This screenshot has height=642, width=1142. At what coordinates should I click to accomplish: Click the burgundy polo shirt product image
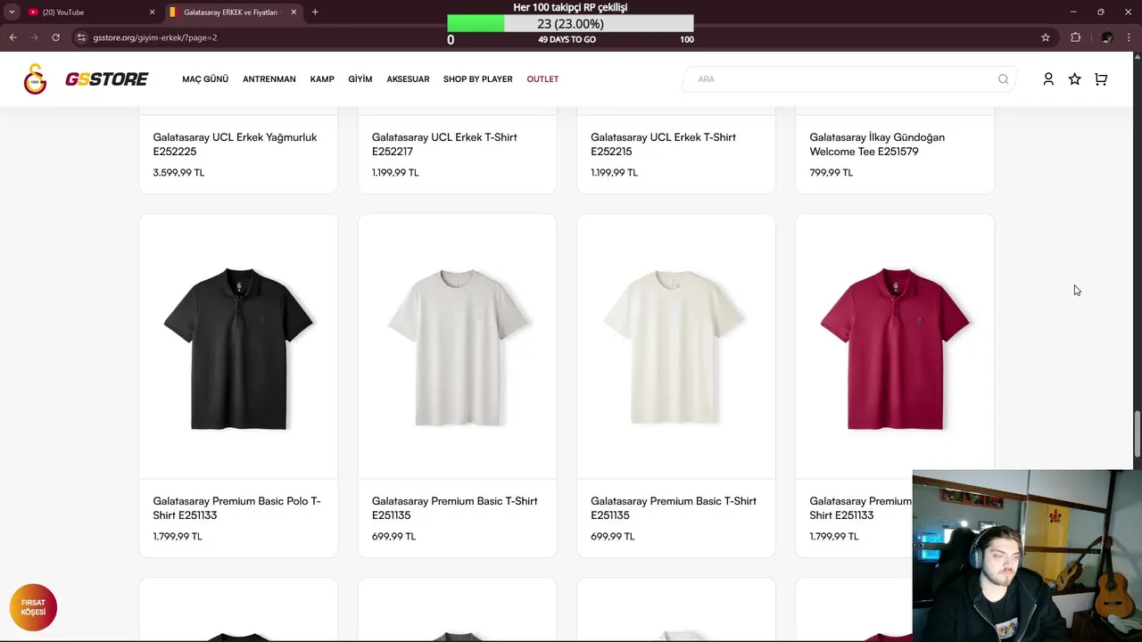(895, 348)
